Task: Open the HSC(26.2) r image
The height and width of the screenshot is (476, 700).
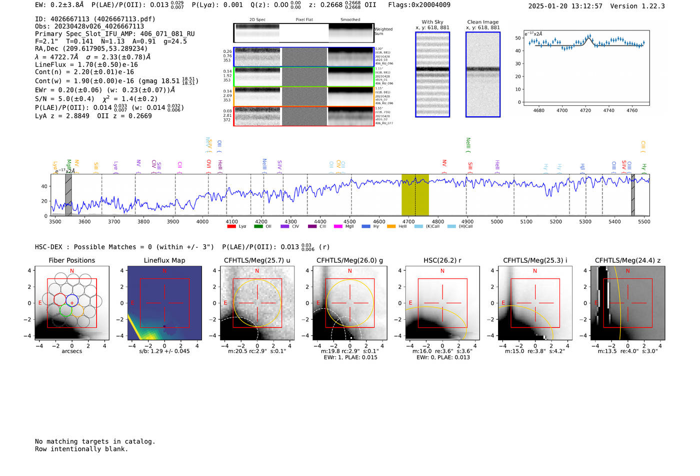Action: [442, 303]
